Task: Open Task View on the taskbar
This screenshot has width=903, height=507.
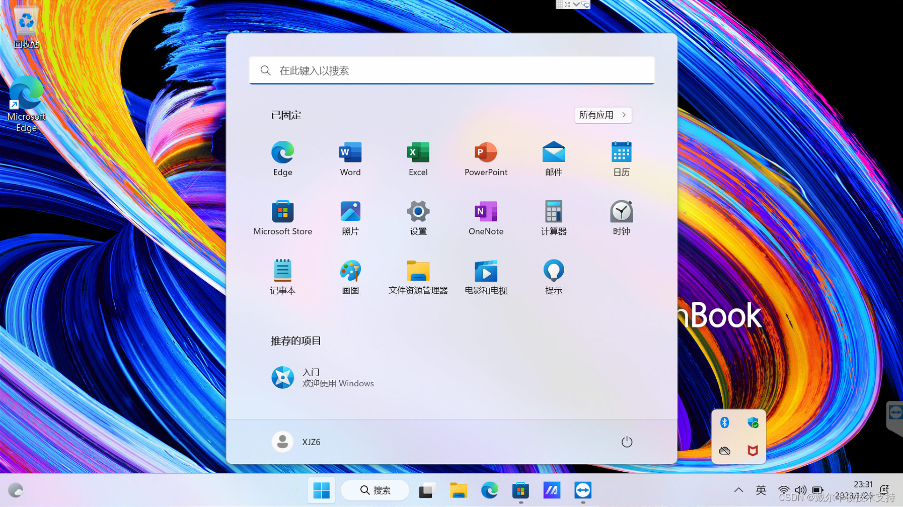Action: [427, 490]
